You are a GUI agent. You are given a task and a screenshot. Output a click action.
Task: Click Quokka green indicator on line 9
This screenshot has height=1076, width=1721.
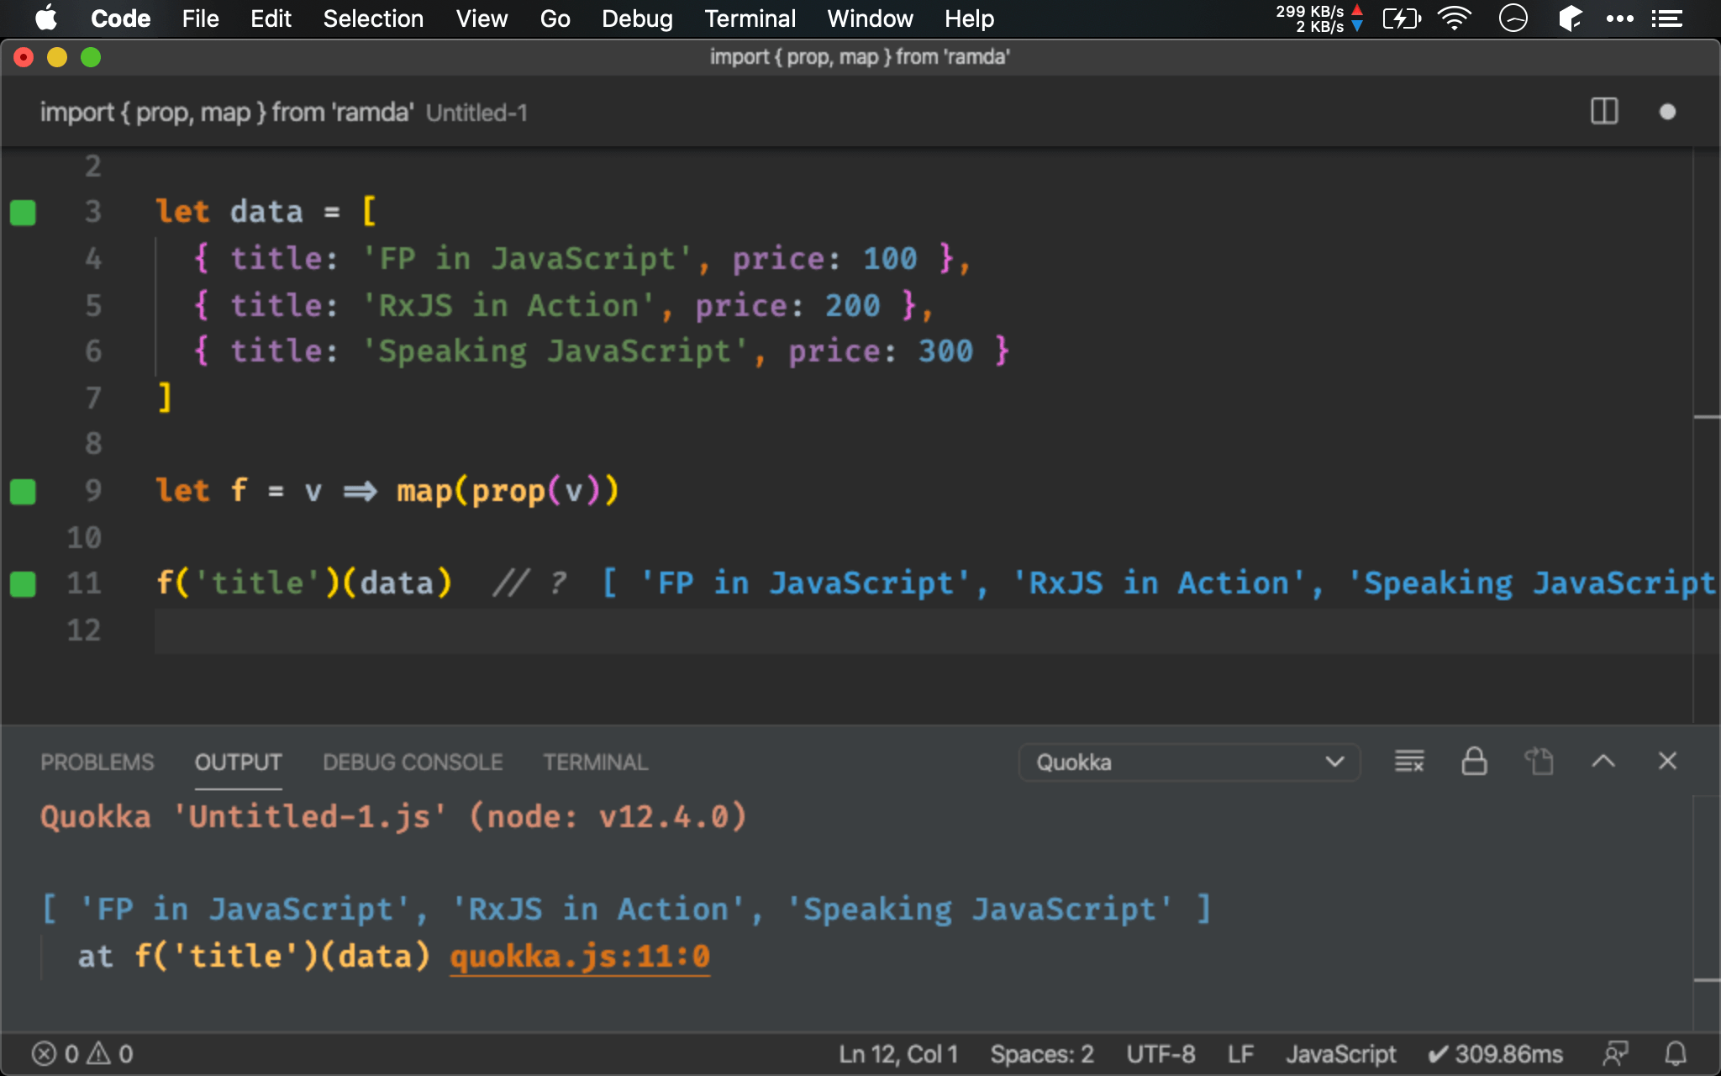pos(23,492)
